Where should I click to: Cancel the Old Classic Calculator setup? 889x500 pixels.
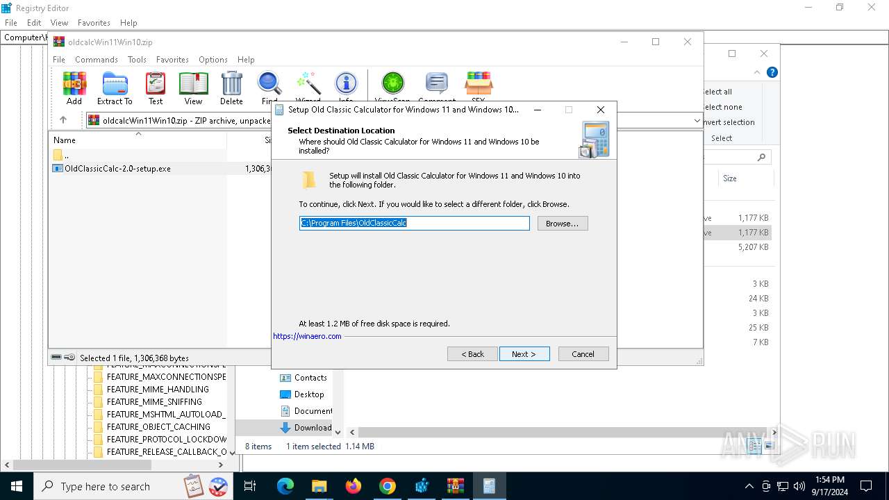point(583,354)
